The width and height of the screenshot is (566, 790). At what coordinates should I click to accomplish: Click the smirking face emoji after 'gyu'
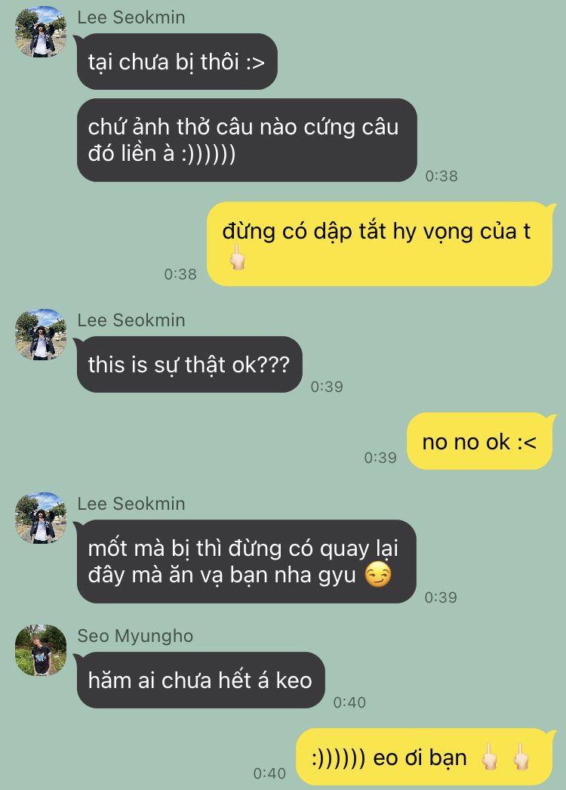tap(377, 575)
